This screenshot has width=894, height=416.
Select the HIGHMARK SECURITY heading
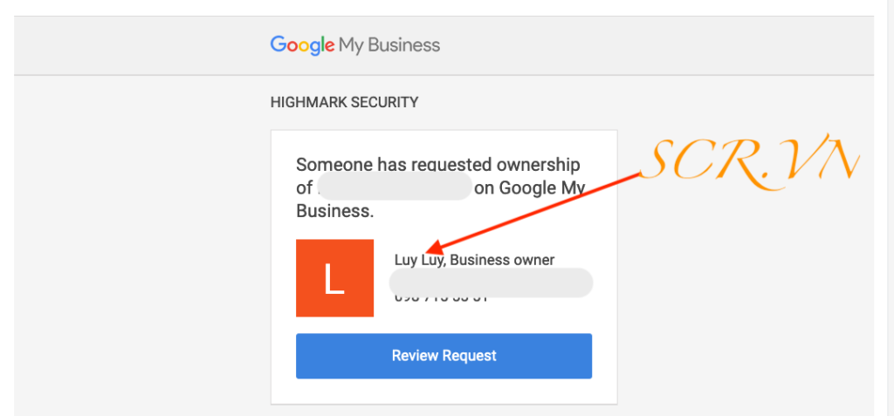(344, 102)
